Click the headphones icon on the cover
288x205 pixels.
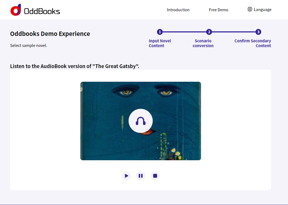pos(140,121)
